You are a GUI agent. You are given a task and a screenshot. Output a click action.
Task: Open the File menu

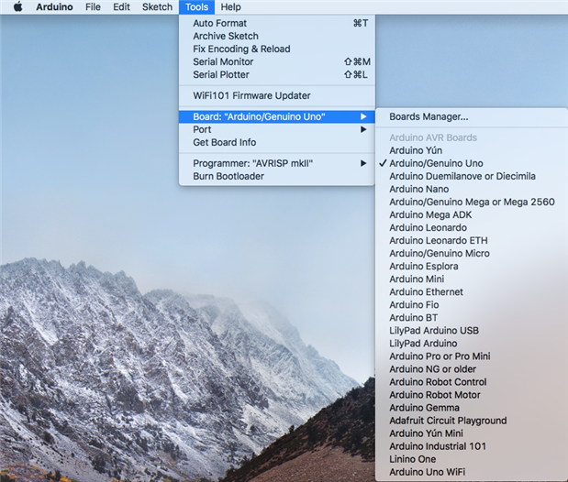[x=93, y=7]
